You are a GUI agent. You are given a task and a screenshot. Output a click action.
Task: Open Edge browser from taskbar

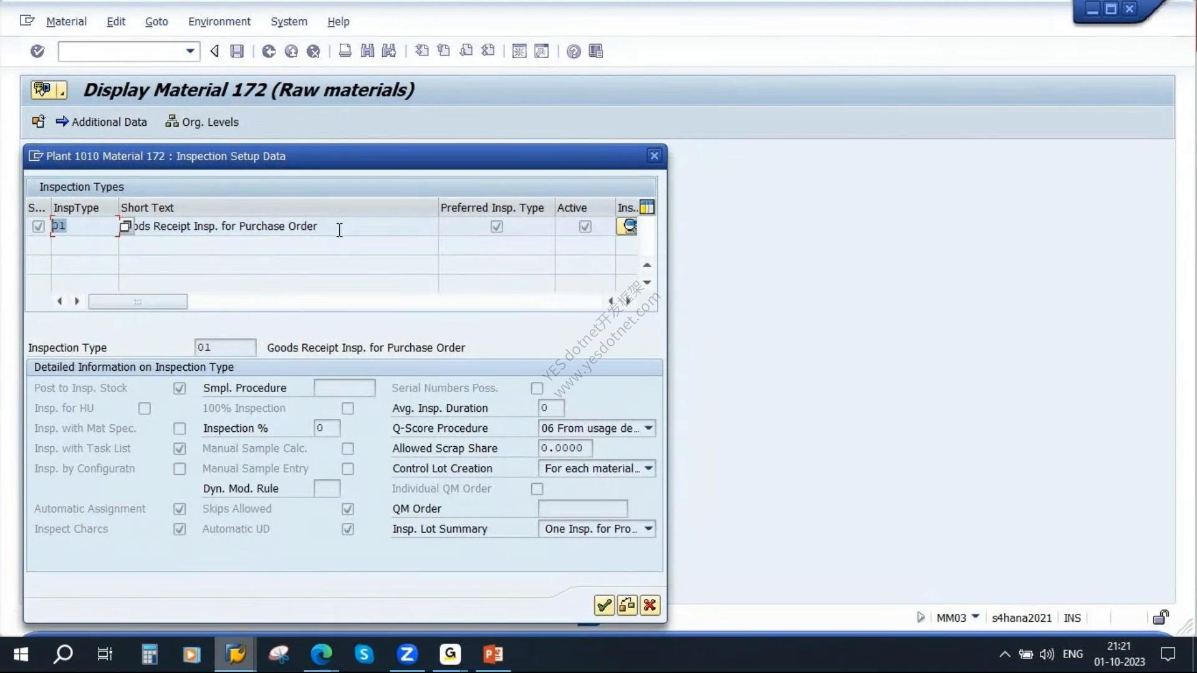pos(322,654)
